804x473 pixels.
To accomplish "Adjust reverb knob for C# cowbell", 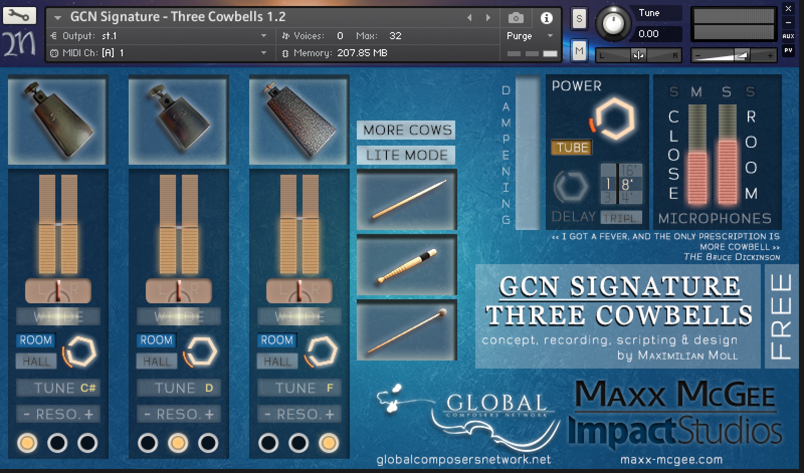I will (x=79, y=350).
